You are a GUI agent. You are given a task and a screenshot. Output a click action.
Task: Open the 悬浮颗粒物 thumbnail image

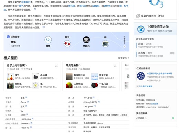tap(69, 77)
